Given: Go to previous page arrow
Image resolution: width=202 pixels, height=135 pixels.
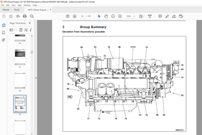Looking at the screenshot, I should coord(68,16).
